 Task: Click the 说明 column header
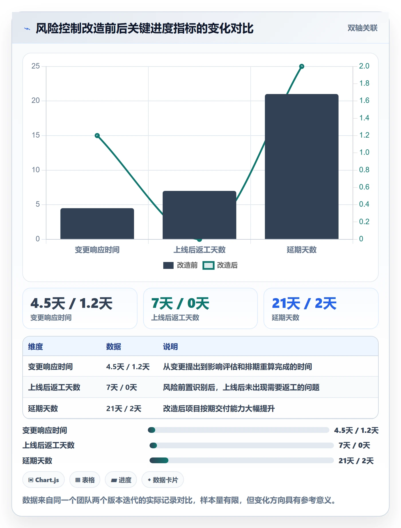(x=170, y=347)
